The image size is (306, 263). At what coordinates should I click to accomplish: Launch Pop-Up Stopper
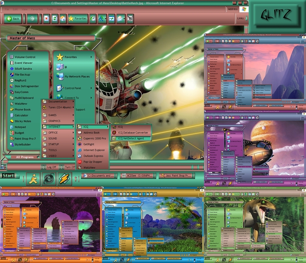click(x=93, y=162)
